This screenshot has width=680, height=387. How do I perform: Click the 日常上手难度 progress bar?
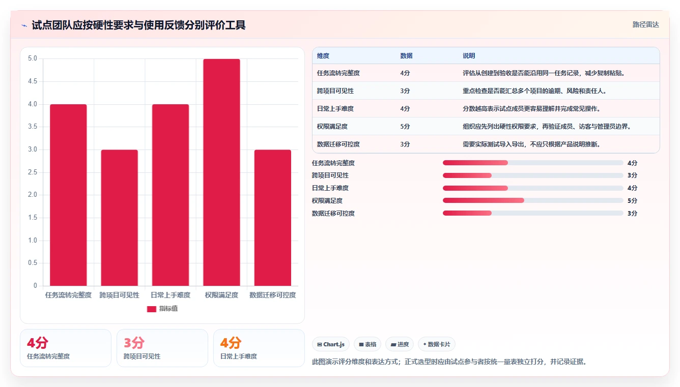click(533, 188)
